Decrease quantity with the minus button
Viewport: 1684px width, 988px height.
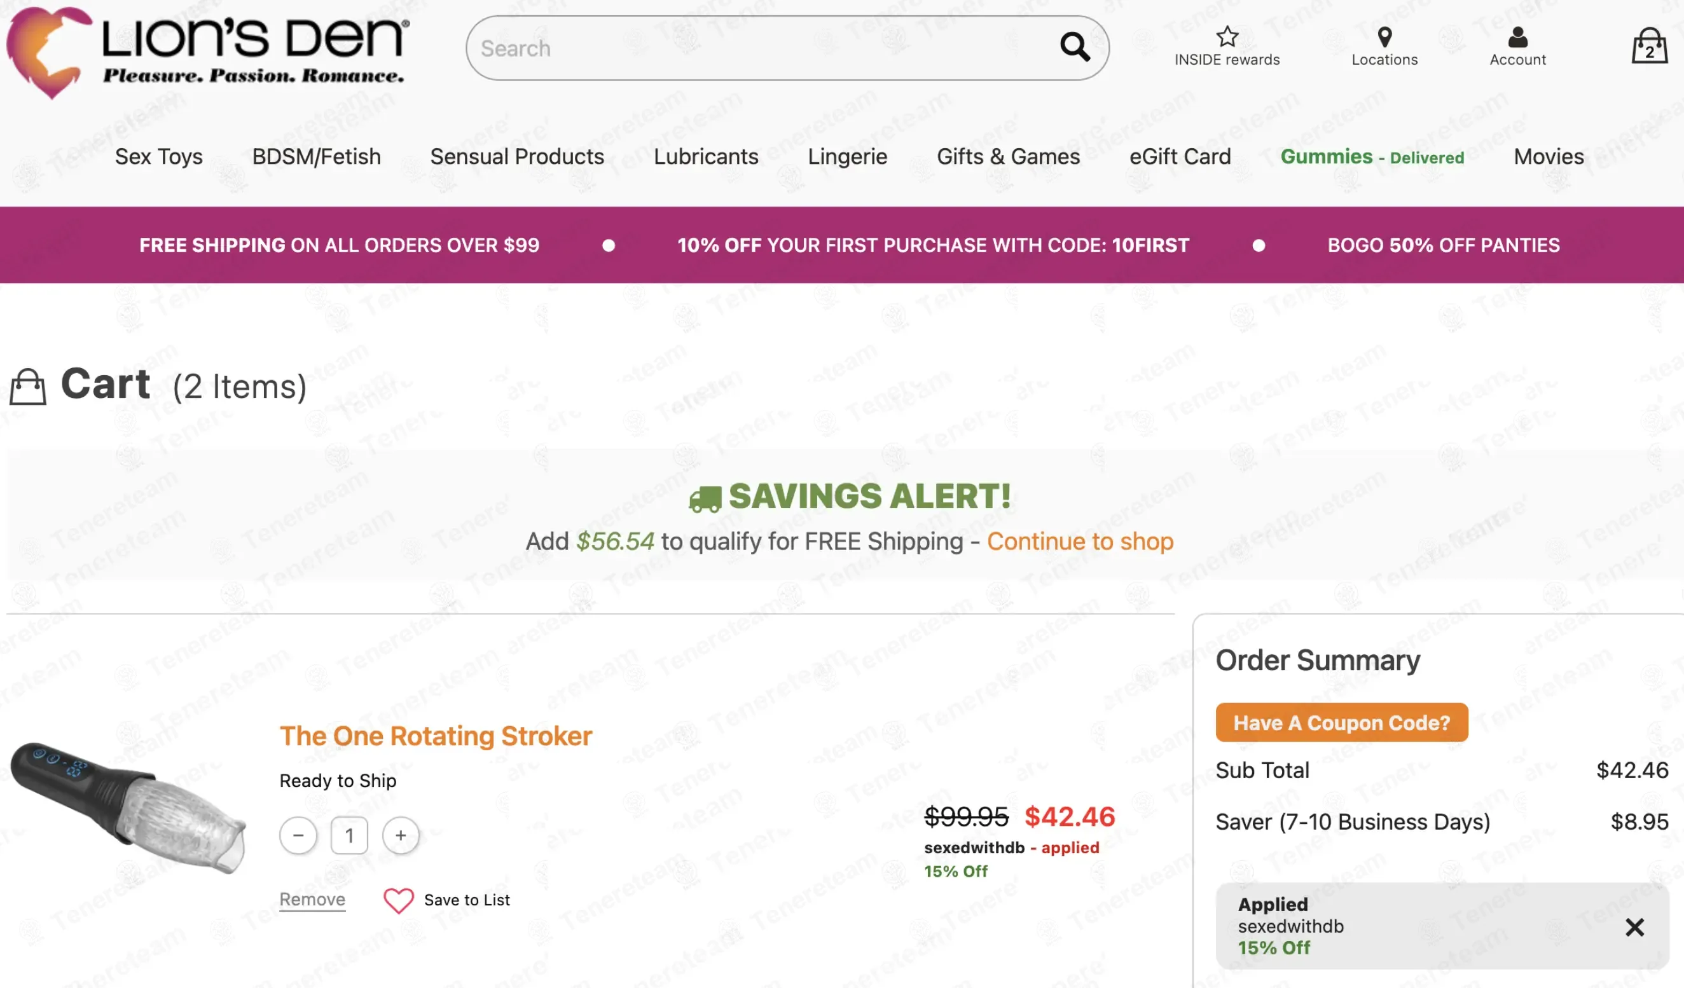(298, 835)
